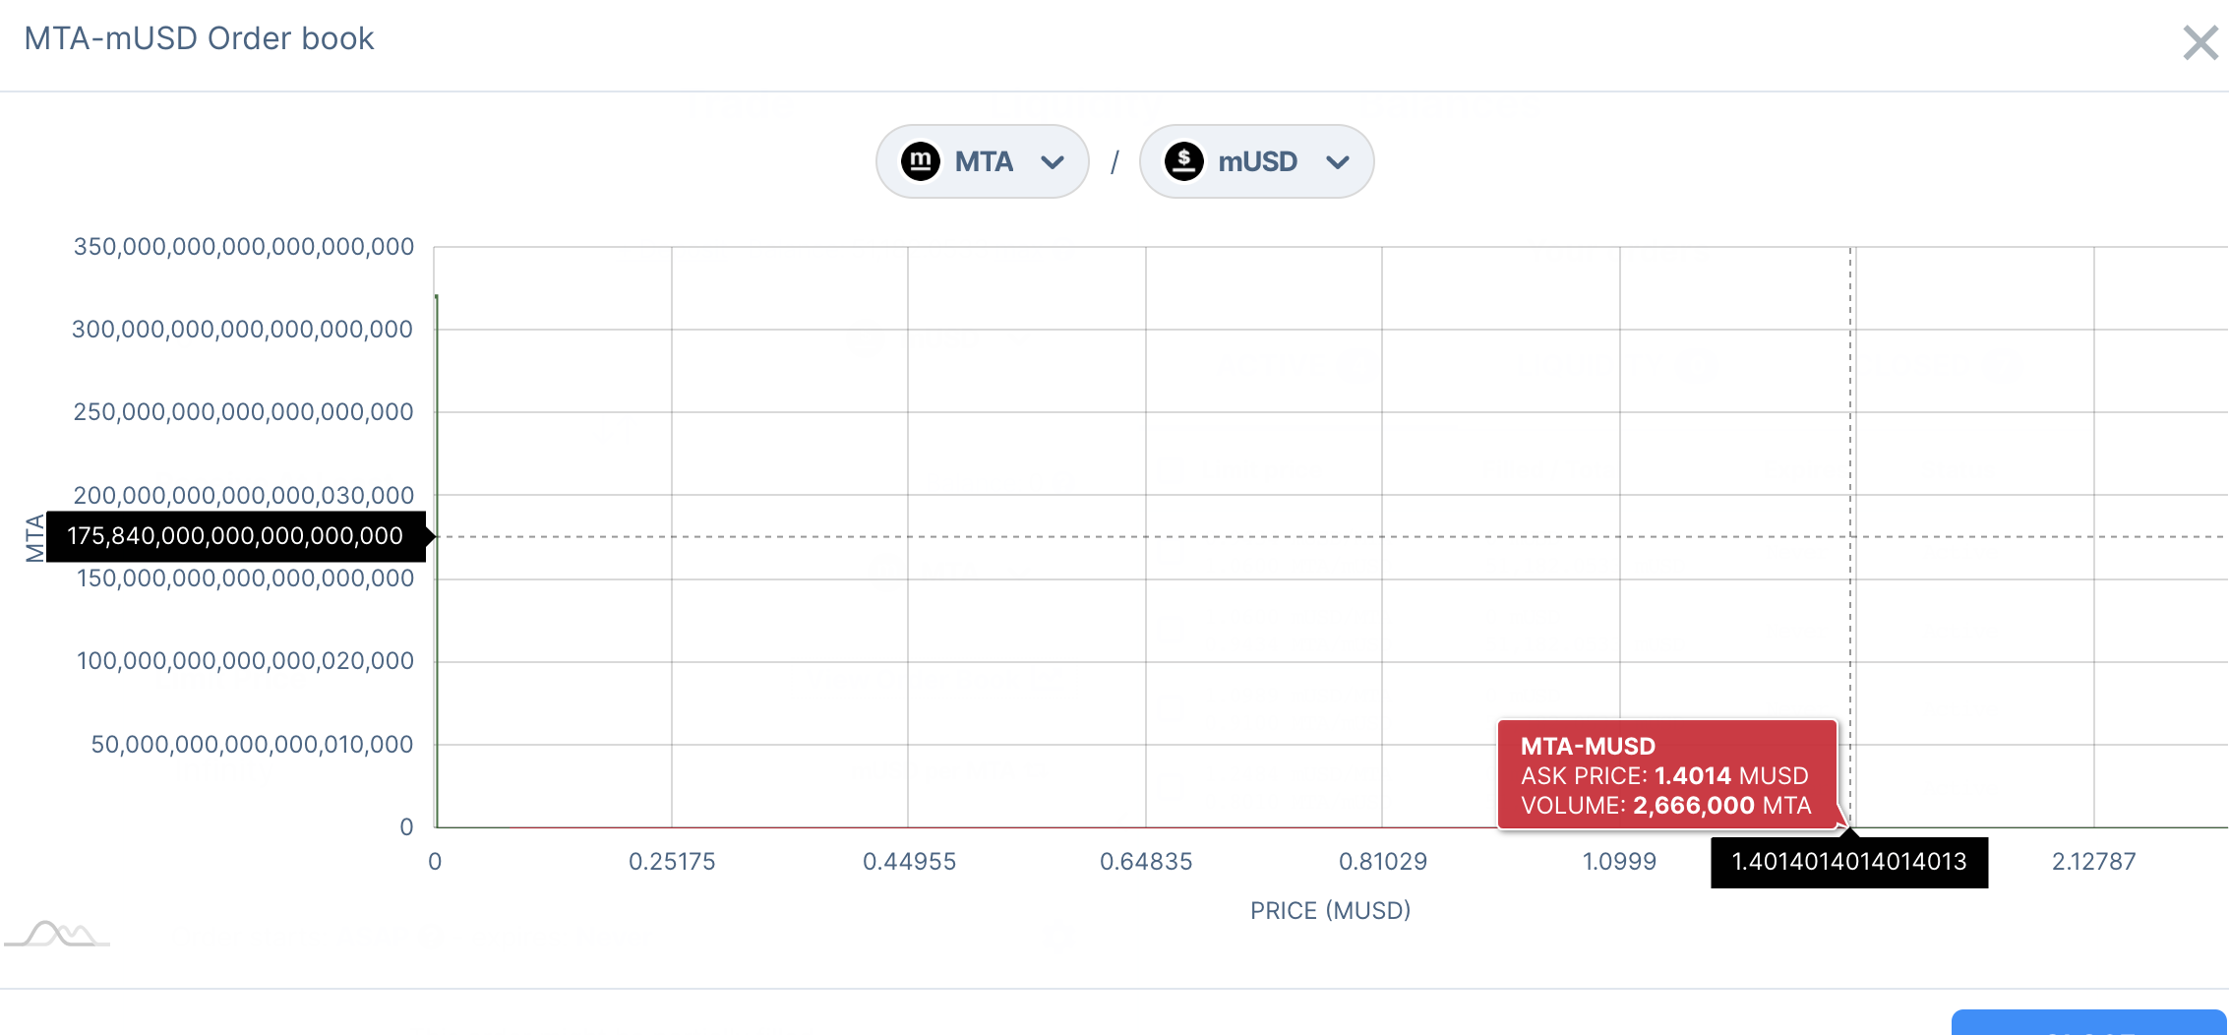Viewport: 2229px width, 1035px height.
Task: Click the black 1.4014014014014013 price marker
Action: [1848, 862]
